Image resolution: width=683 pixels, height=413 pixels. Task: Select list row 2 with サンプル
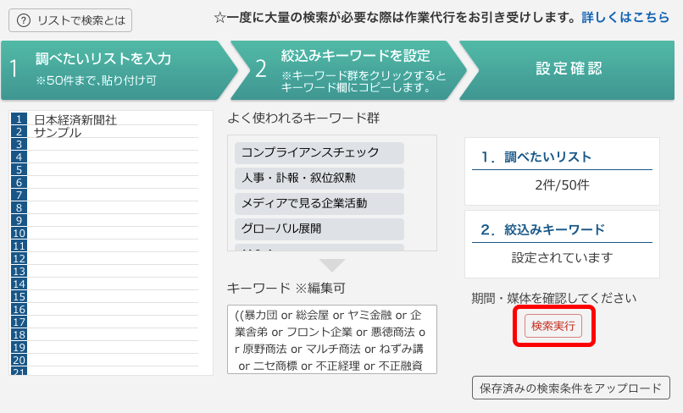pyautogui.click(x=114, y=132)
